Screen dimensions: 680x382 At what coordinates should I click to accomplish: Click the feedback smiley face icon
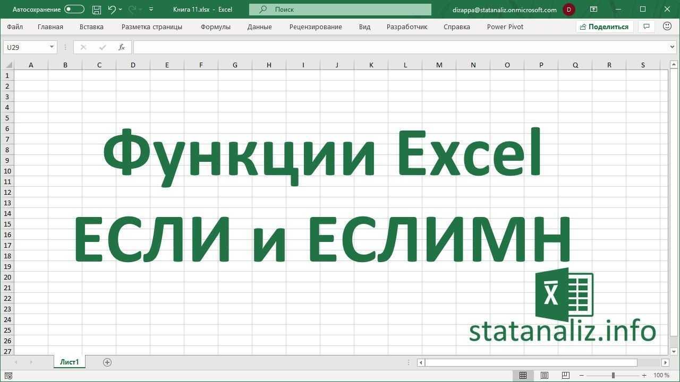pyautogui.click(x=667, y=27)
